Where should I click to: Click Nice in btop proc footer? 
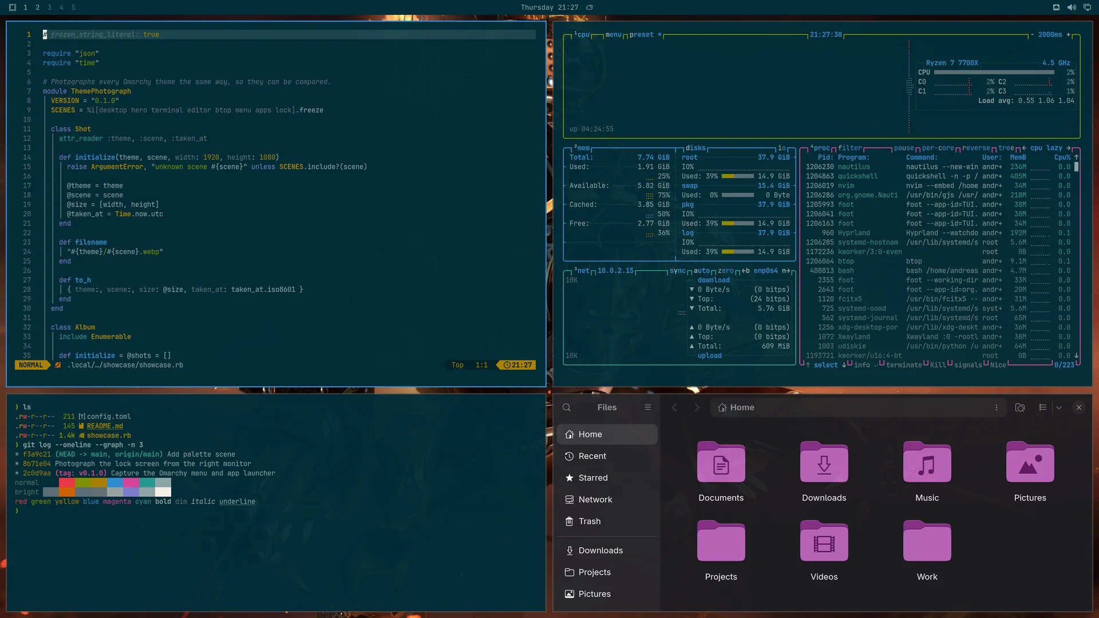(x=998, y=365)
